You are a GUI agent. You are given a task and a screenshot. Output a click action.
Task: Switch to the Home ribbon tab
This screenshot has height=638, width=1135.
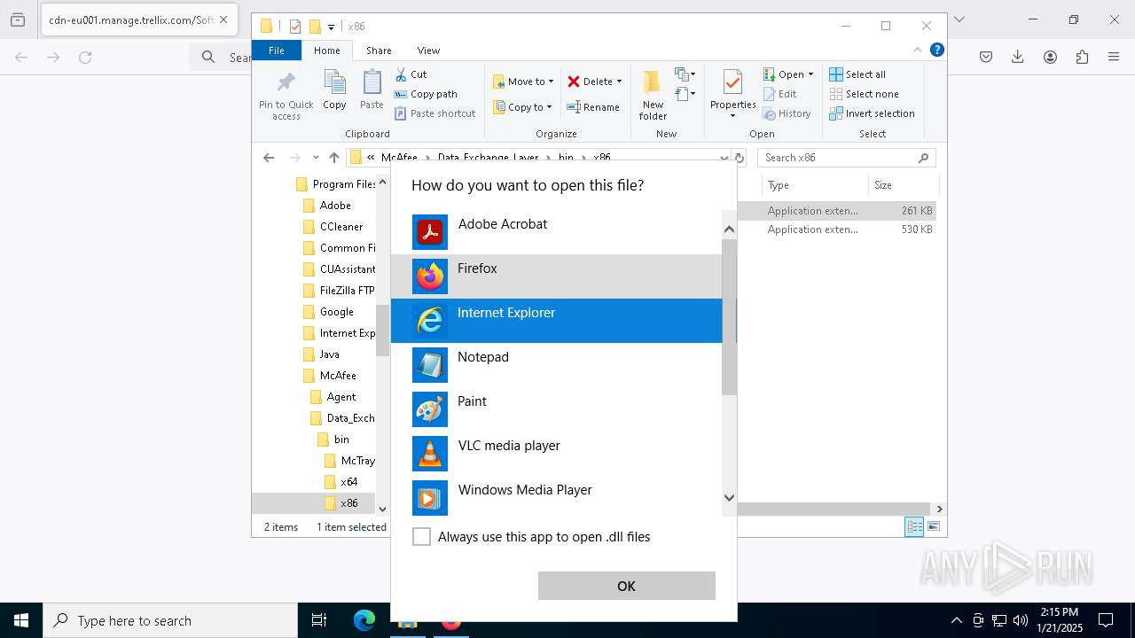(x=326, y=51)
